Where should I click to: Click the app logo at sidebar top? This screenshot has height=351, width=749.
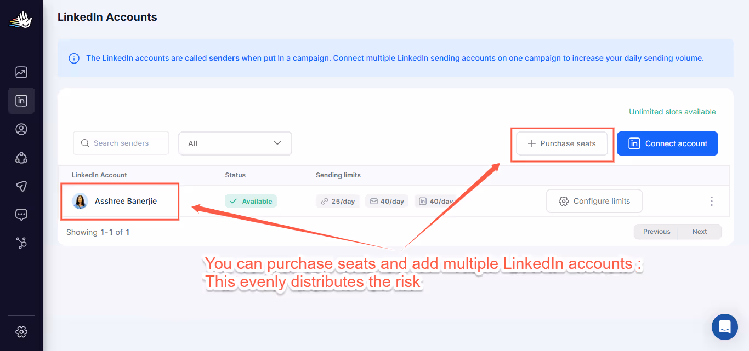coord(21,20)
